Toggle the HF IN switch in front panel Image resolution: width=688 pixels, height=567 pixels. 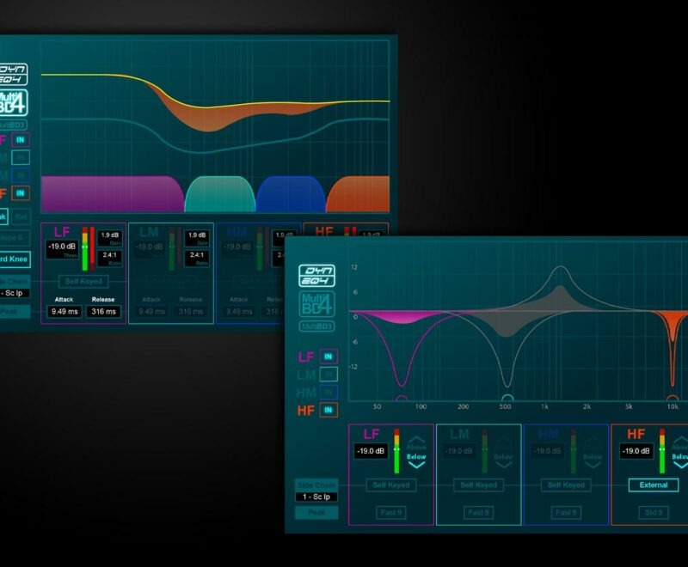(328, 411)
